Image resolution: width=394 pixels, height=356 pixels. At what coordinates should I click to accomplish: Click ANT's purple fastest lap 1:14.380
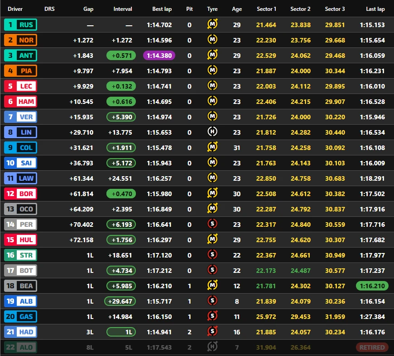[159, 56]
